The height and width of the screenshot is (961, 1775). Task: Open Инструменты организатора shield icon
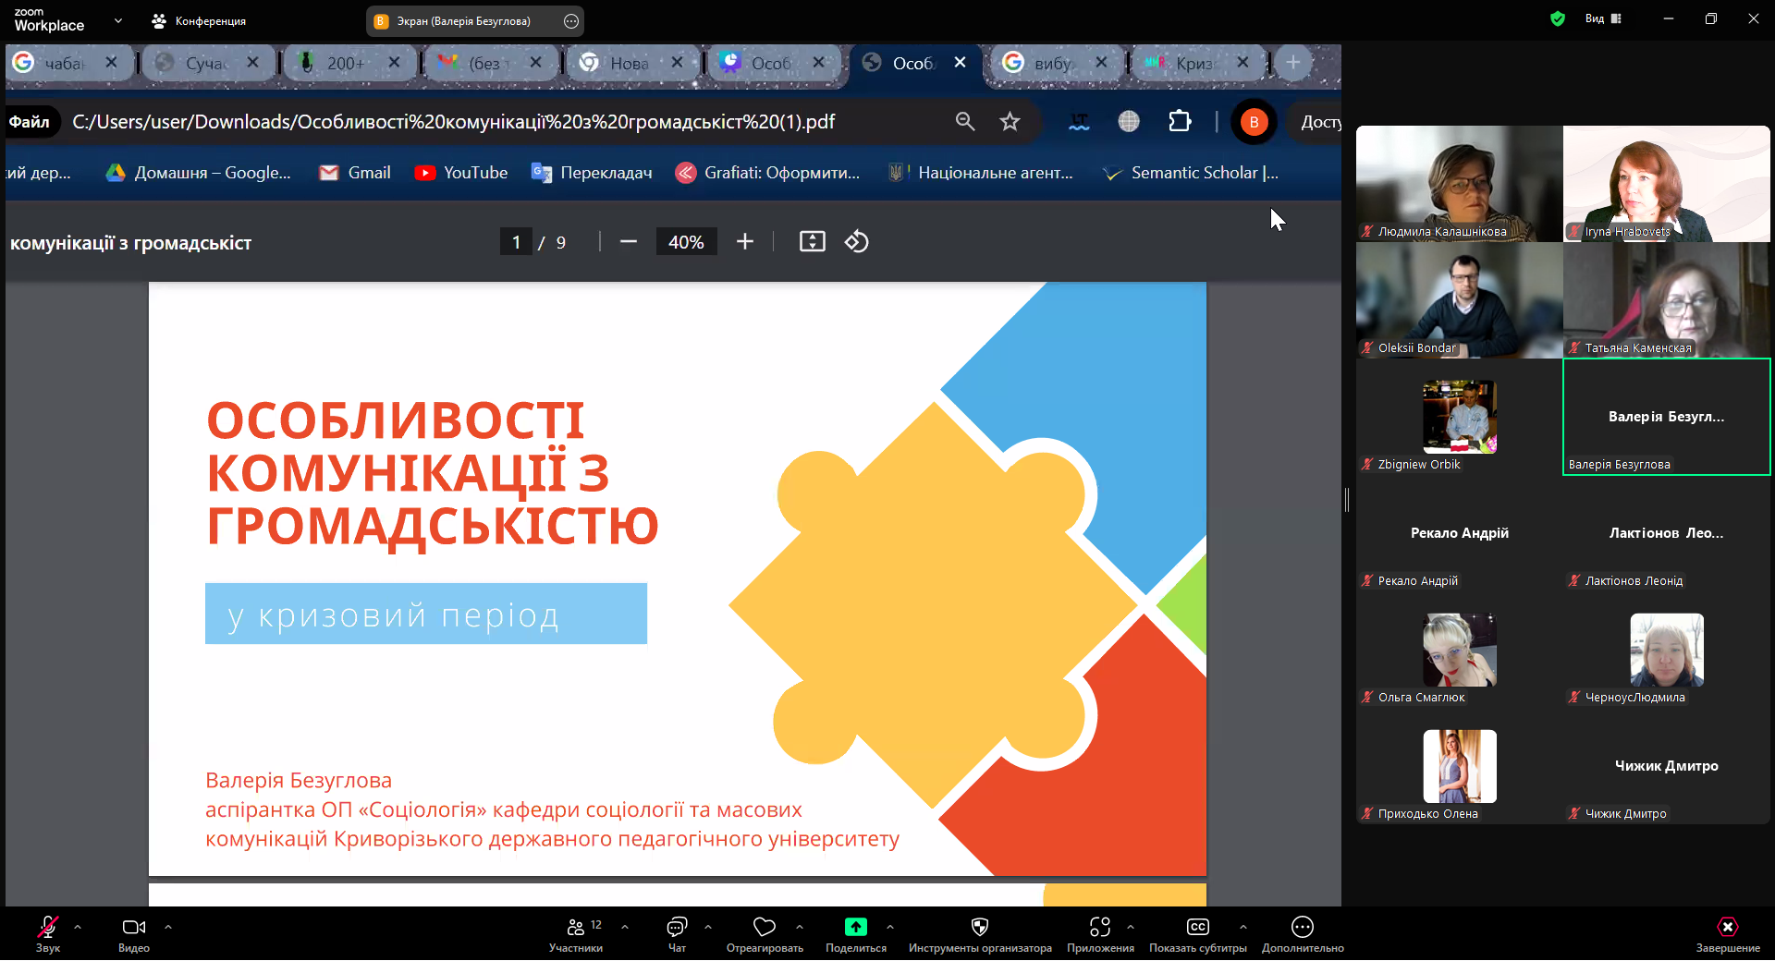click(x=980, y=927)
